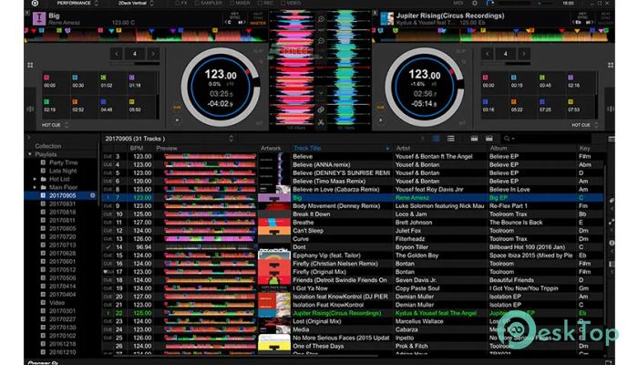The image size is (638, 365).
Task: Trigger left deck hot cue at 02:19
Action: (55, 106)
